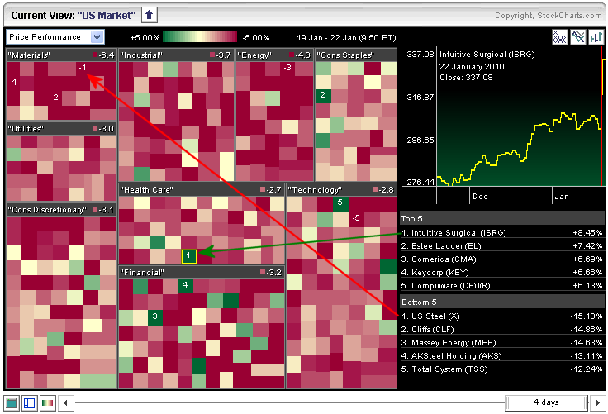Switch to the teal window view icon
Screen dimensions: 608x414
pyautogui.click(x=12, y=403)
